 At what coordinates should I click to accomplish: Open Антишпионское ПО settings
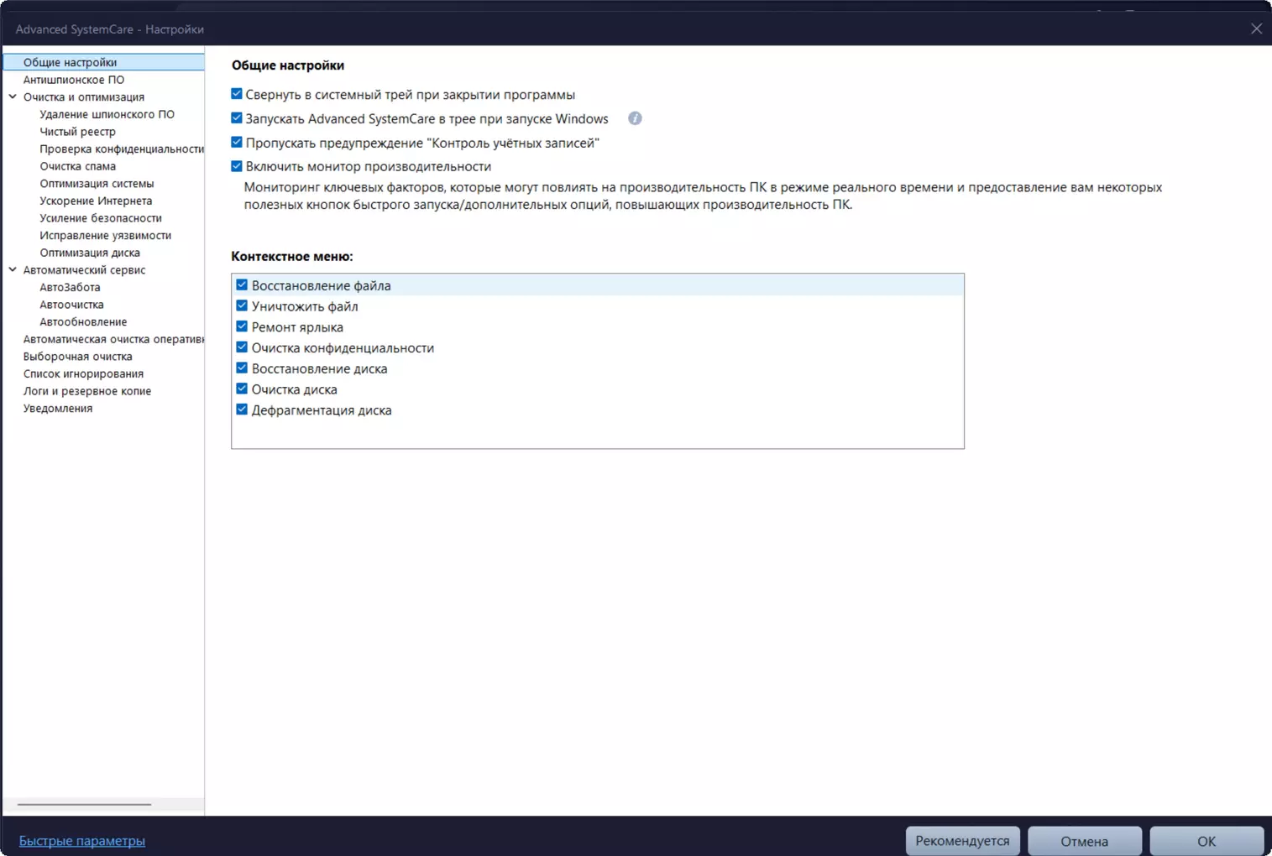click(x=74, y=80)
